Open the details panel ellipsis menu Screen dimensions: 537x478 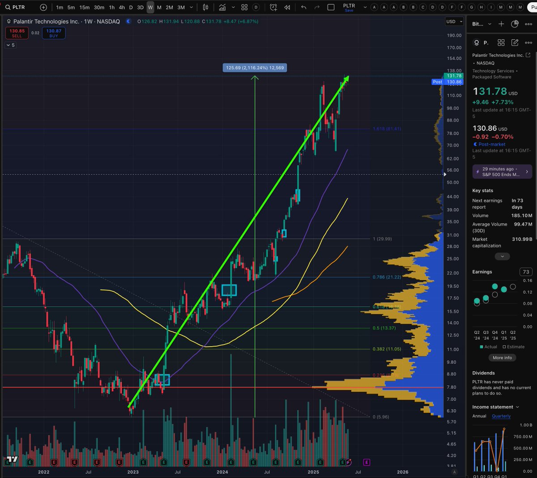528,43
